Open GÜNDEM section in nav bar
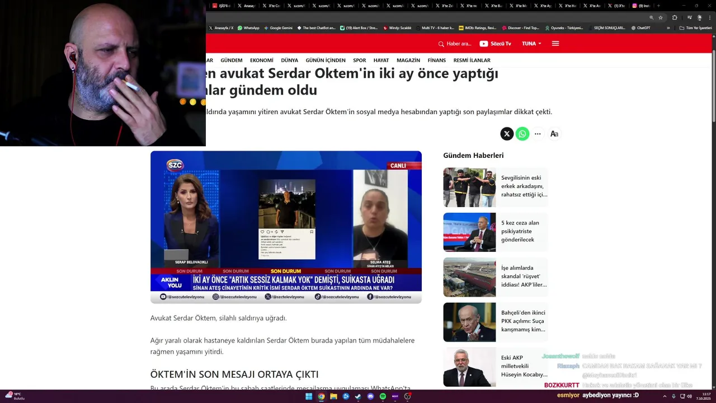The height and width of the screenshot is (403, 716). [232, 60]
